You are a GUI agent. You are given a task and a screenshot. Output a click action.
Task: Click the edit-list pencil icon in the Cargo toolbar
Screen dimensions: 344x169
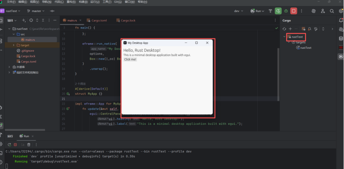(316, 29)
